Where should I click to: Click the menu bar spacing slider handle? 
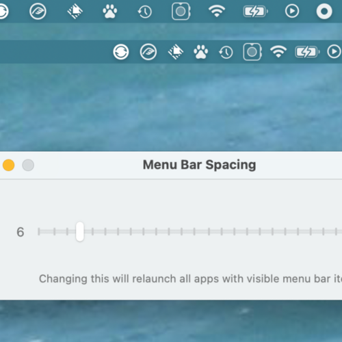(x=80, y=232)
